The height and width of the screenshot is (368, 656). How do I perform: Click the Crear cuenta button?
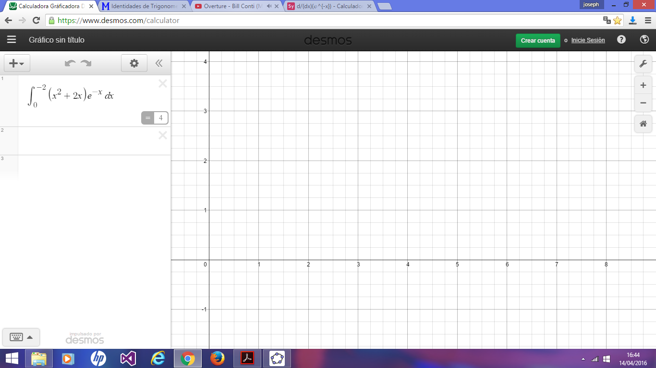pos(538,41)
